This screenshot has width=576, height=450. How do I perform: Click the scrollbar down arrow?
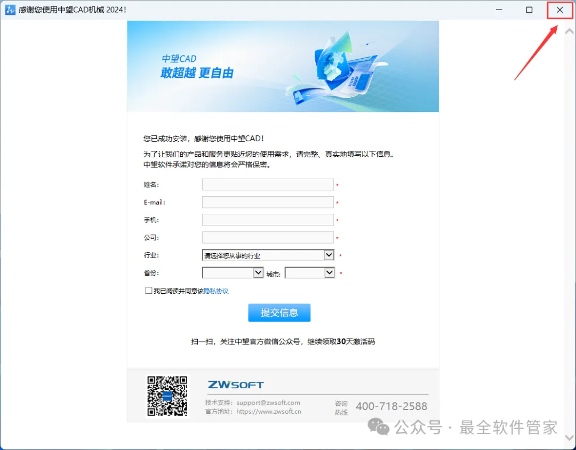570,438
